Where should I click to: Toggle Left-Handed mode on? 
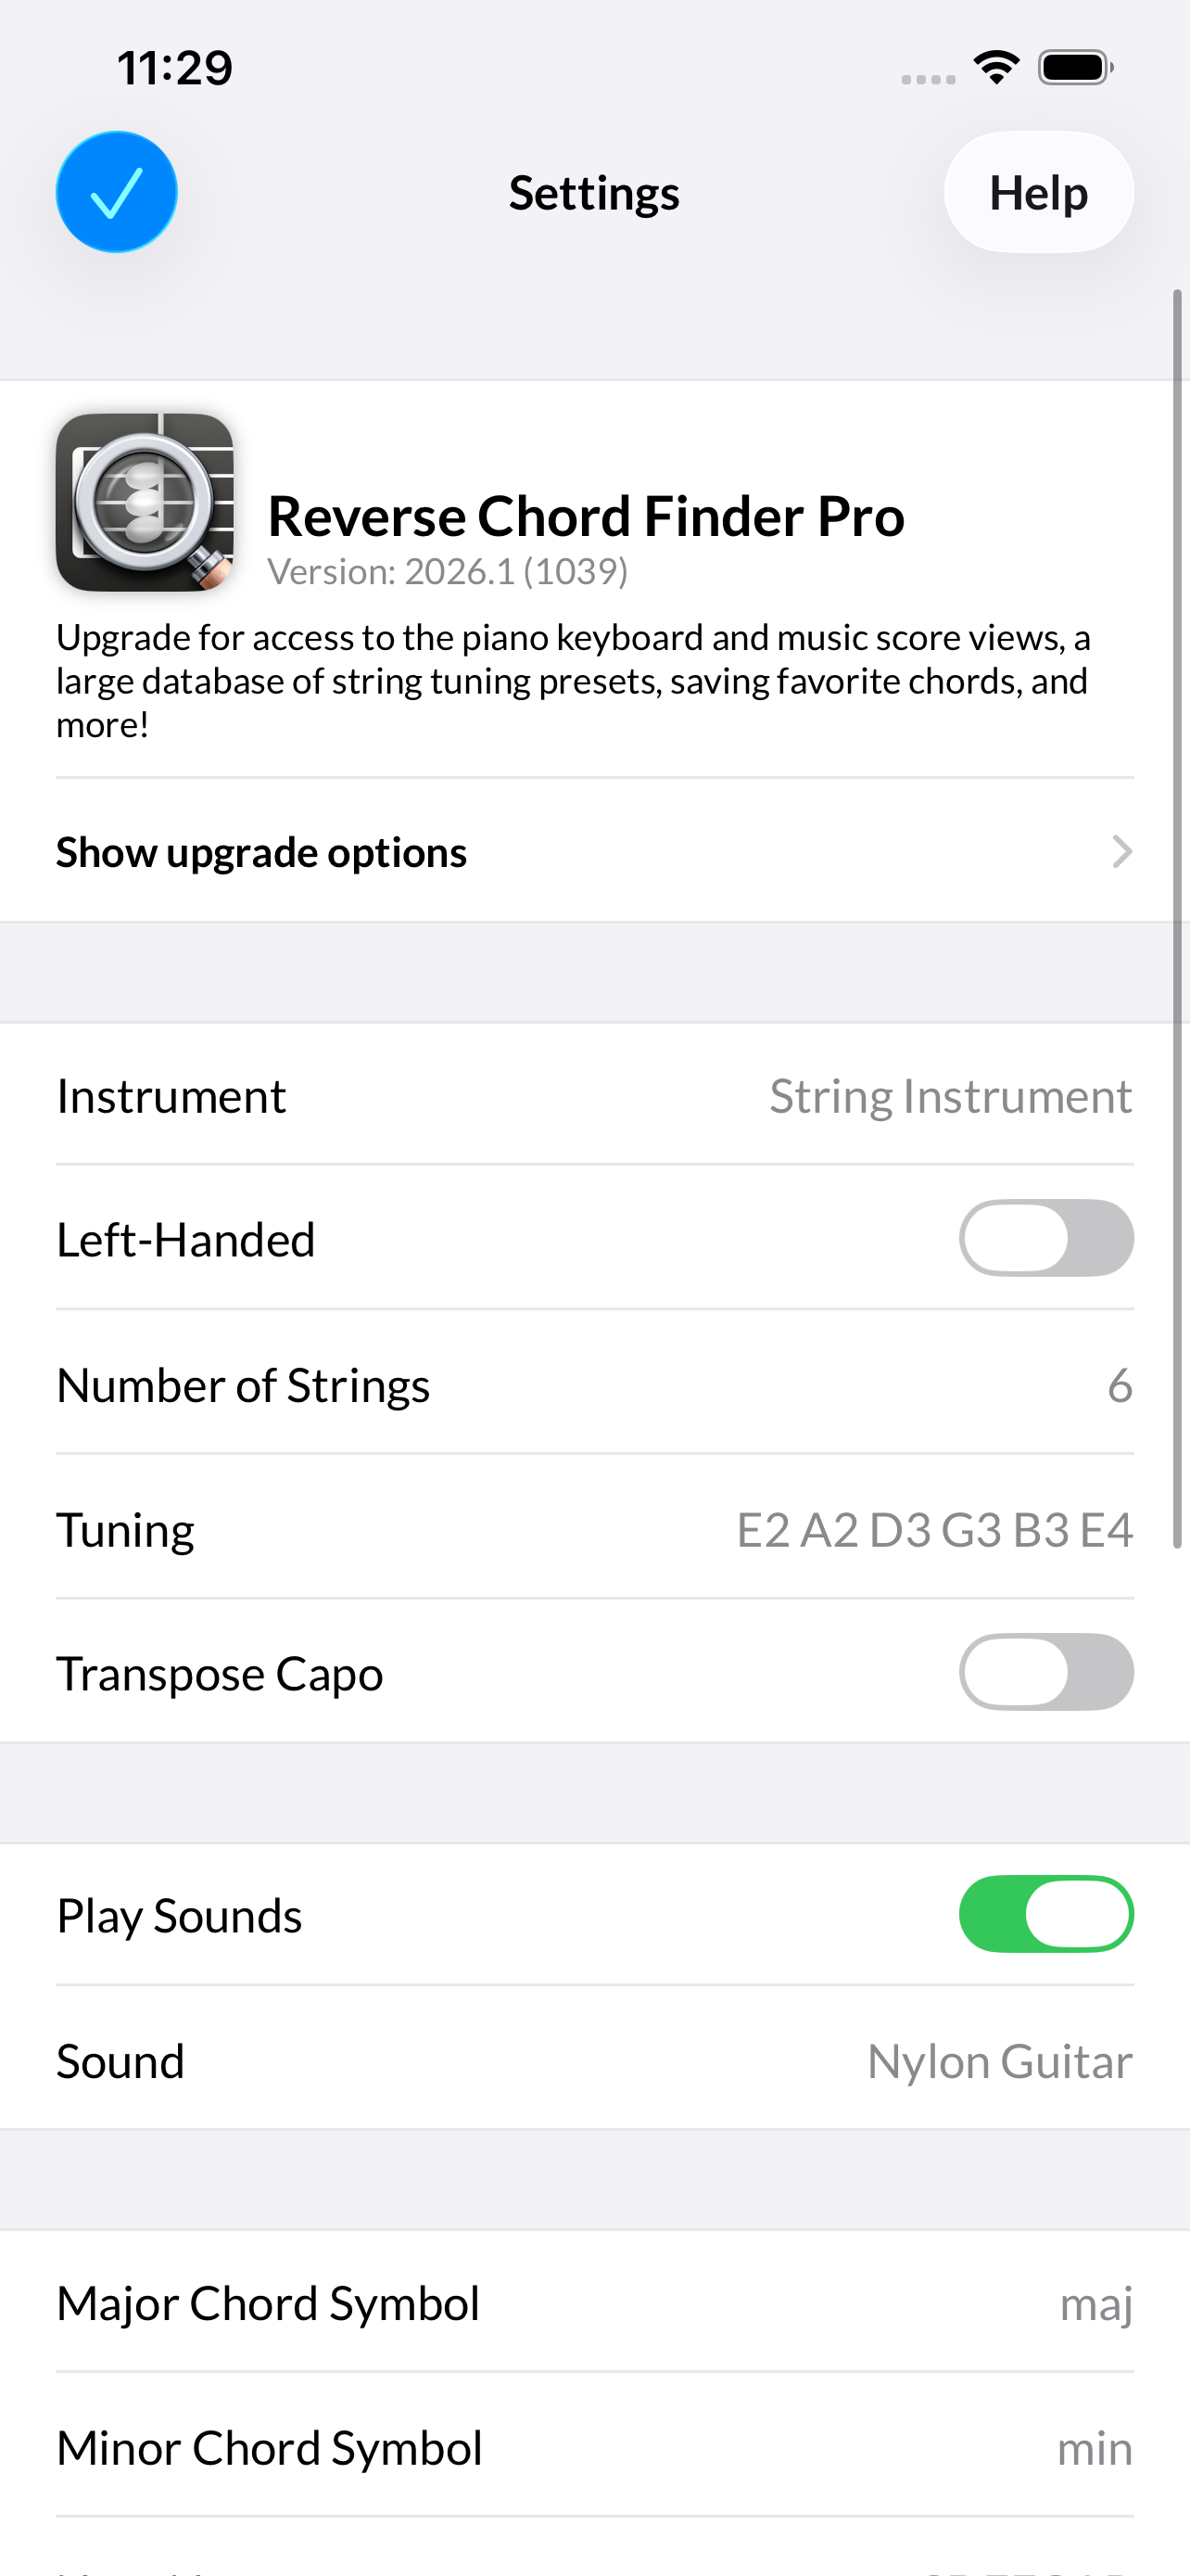[x=1045, y=1238]
